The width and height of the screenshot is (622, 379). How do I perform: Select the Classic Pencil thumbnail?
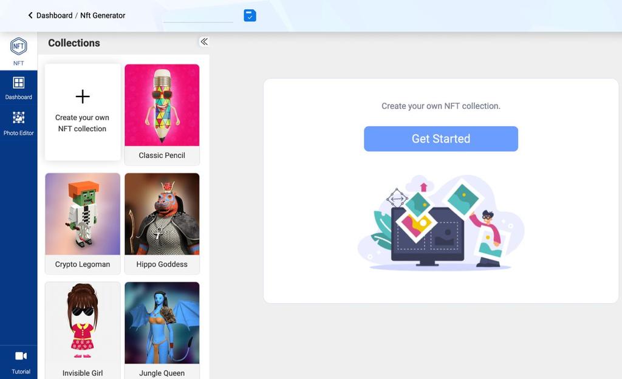pos(162,105)
